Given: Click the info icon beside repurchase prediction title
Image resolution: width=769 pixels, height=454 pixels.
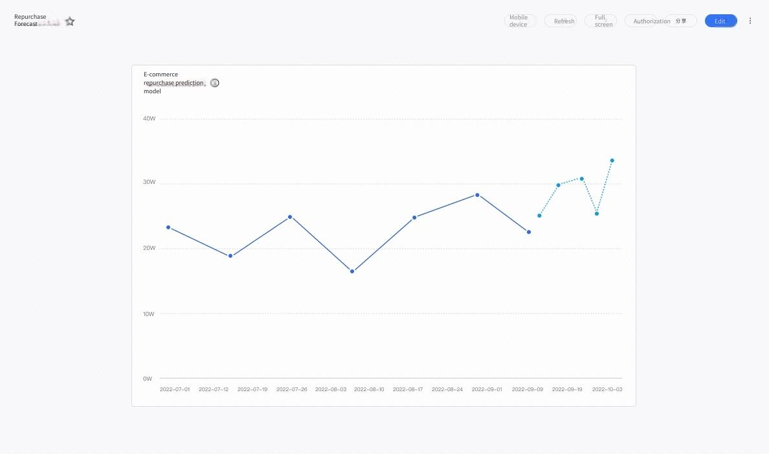Looking at the screenshot, I should click(214, 83).
